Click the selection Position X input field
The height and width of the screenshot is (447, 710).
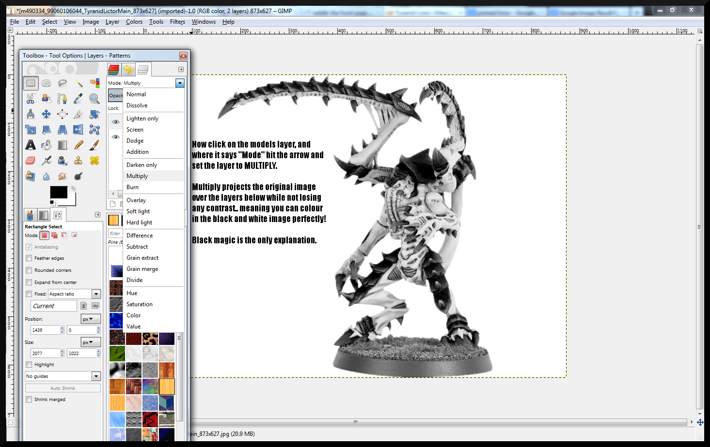point(46,330)
